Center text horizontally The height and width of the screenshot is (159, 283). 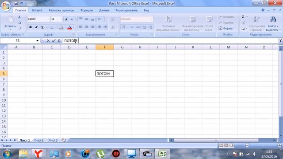[x=87, y=27]
